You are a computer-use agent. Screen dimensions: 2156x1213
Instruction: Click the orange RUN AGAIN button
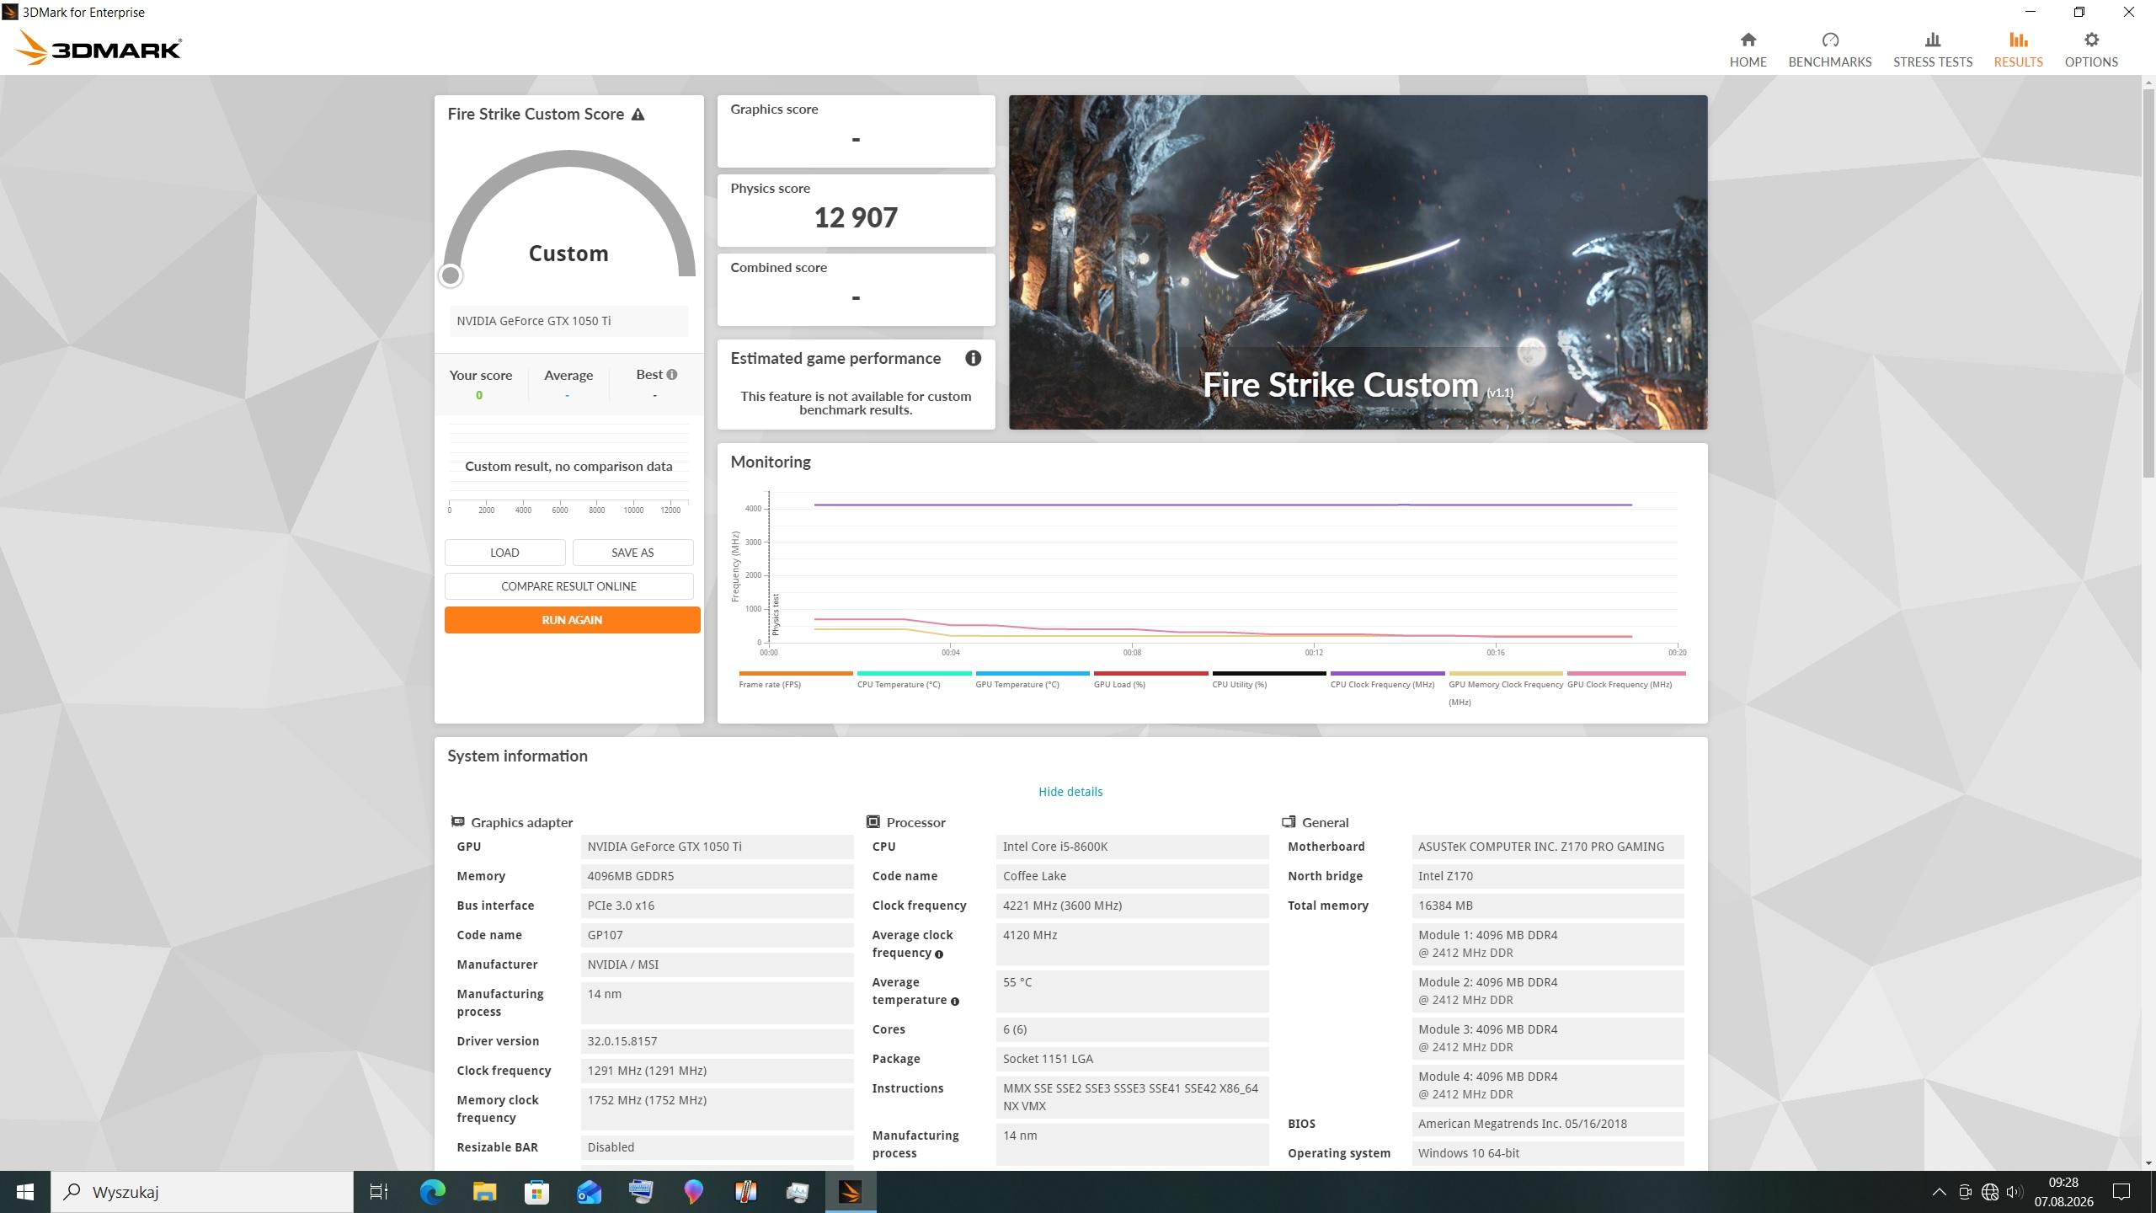[x=572, y=620]
